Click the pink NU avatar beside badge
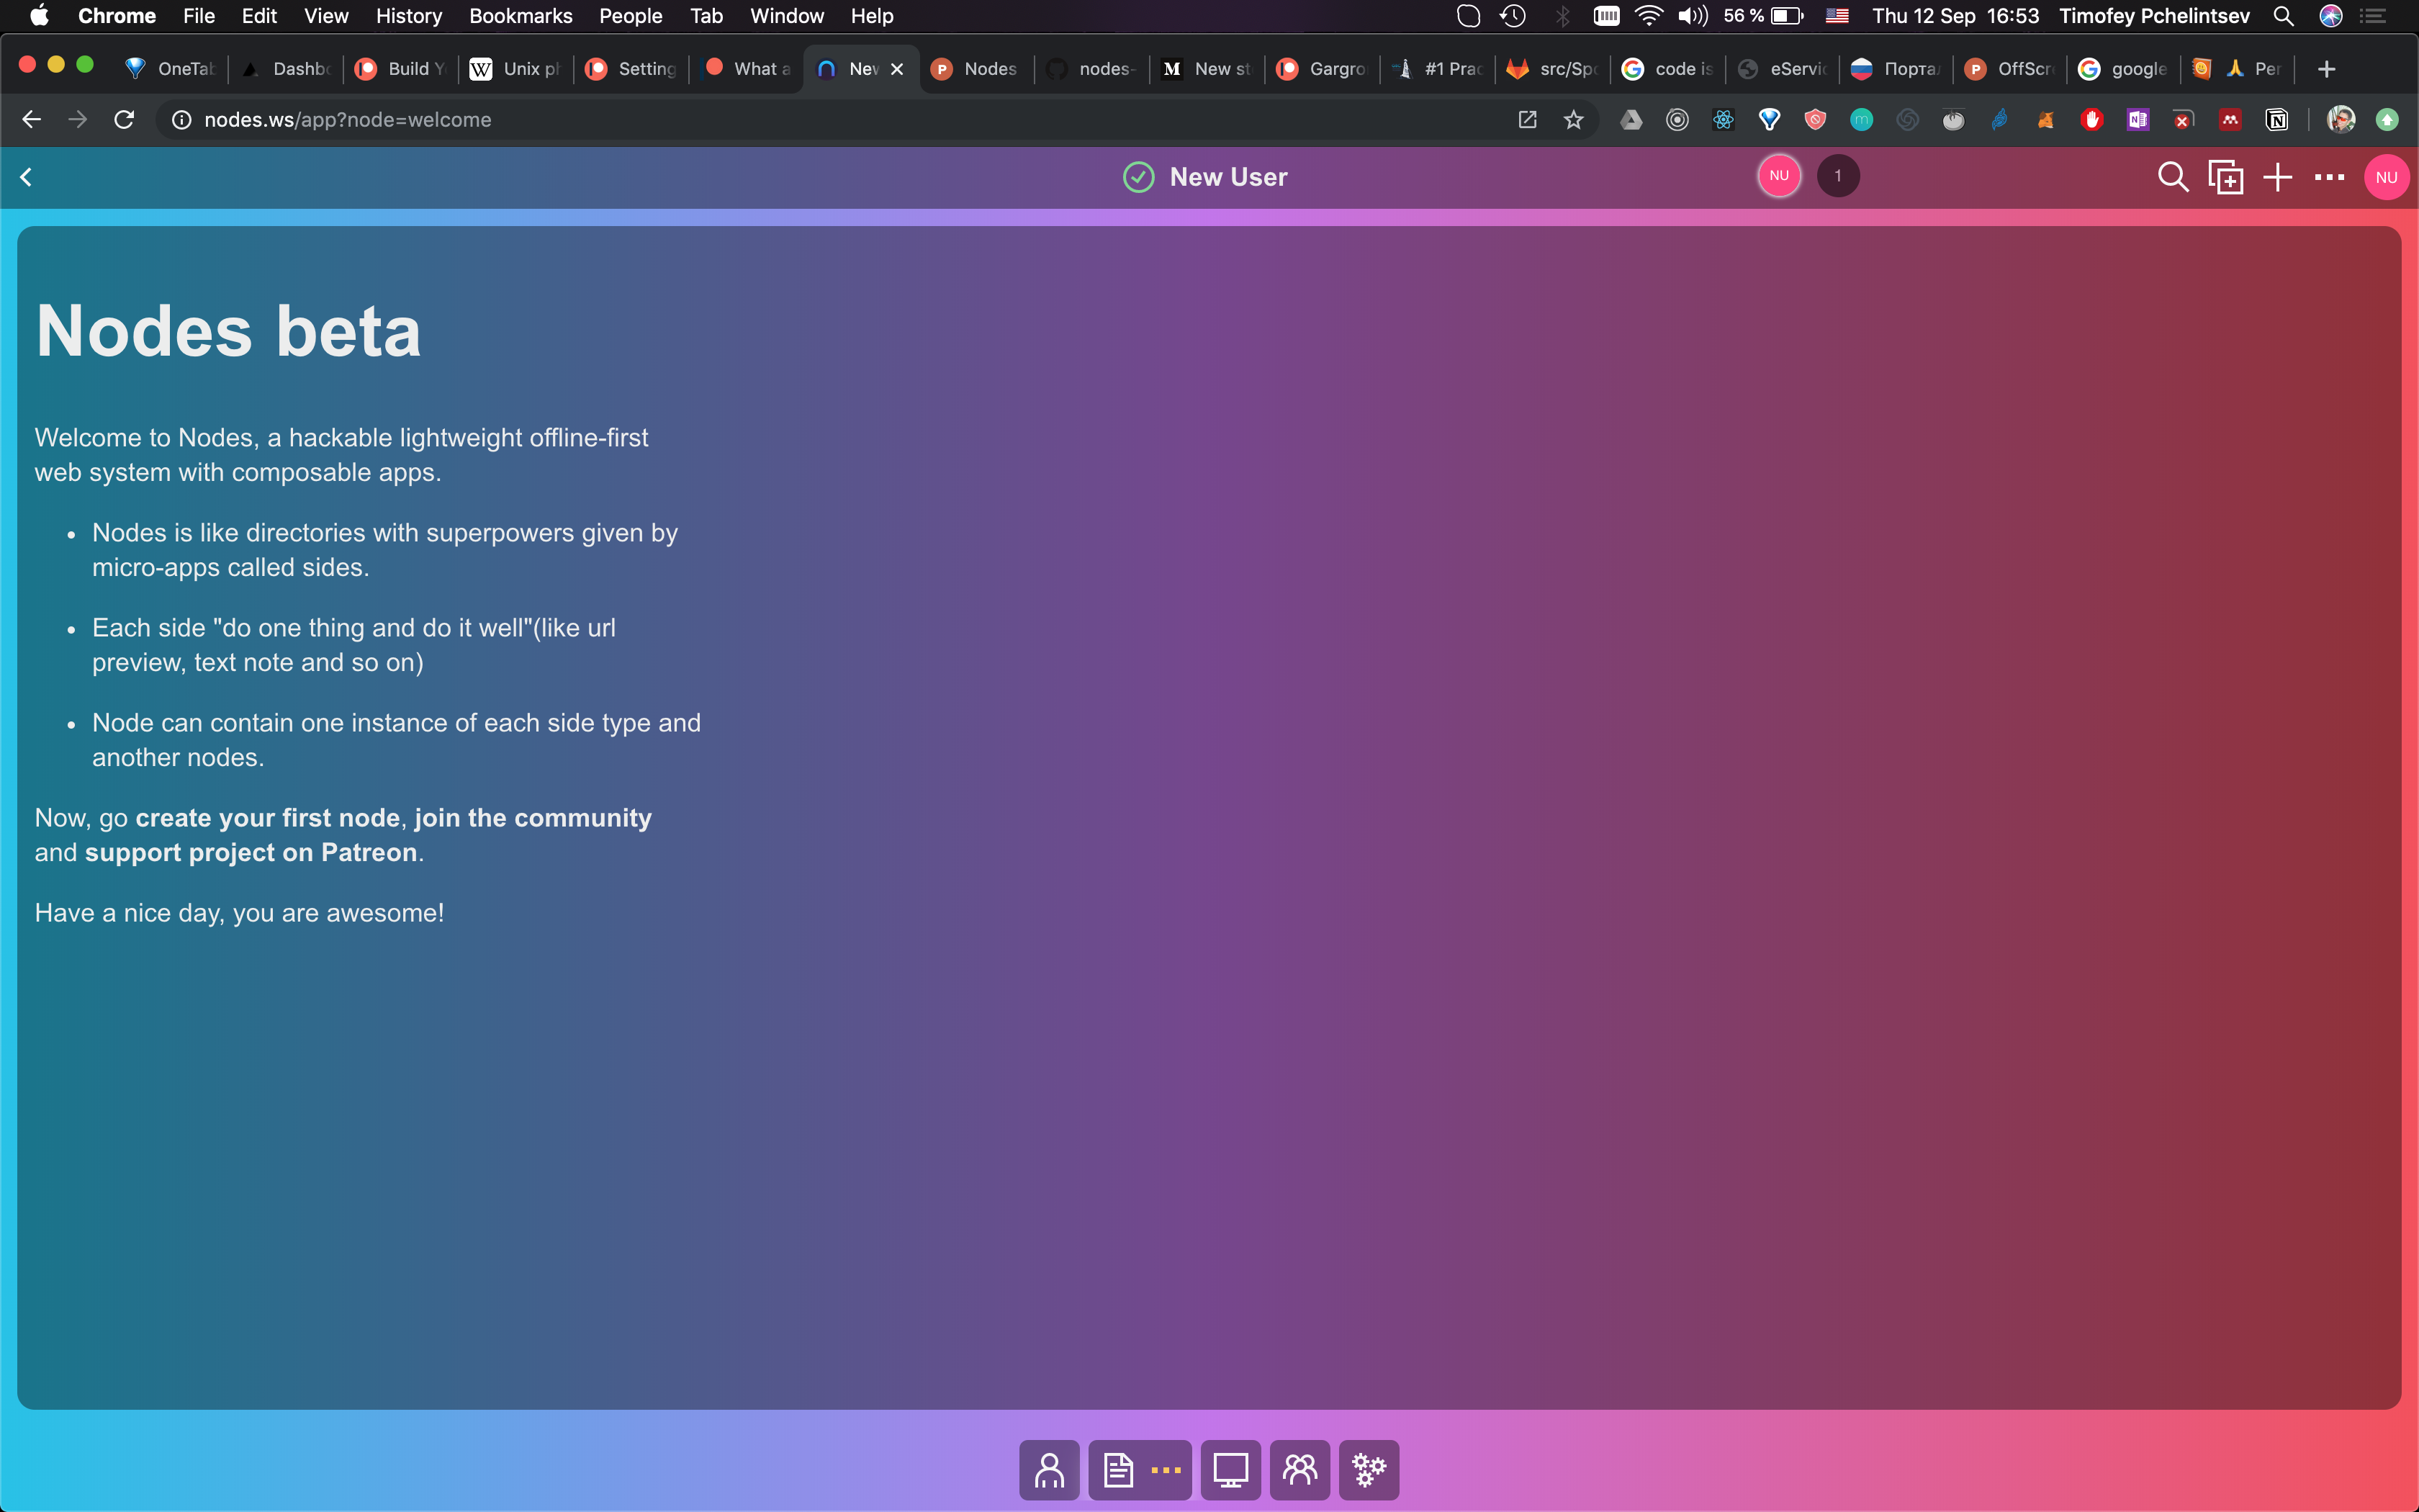The height and width of the screenshot is (1512, 2419). click(x=1779, y=176)
